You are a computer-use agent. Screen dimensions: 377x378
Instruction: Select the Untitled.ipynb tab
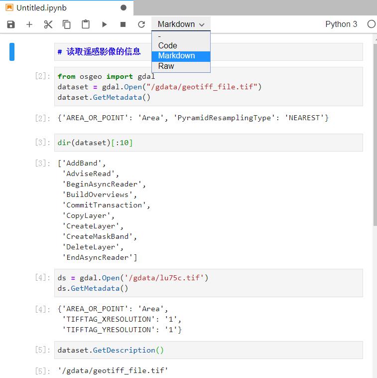(x=66, y=8)
